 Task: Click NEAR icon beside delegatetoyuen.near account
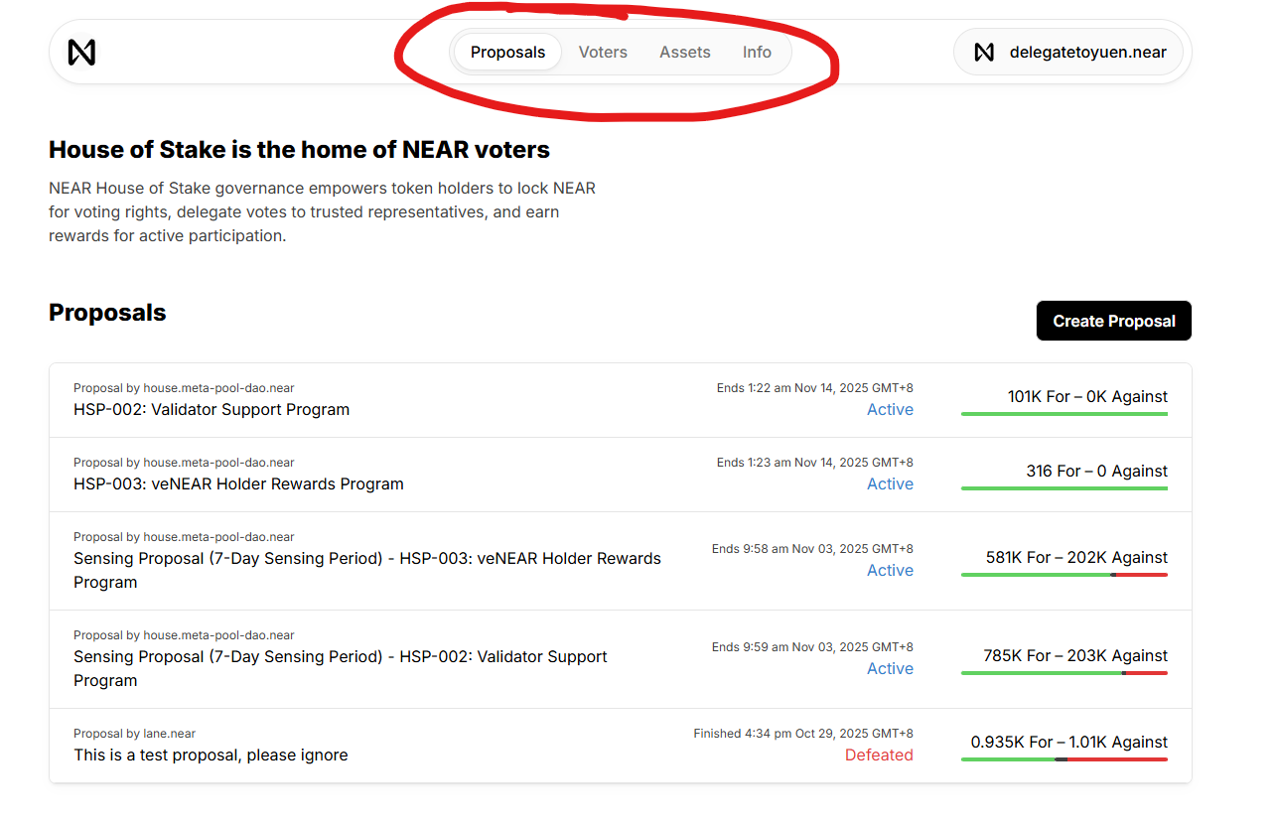coord(984,52)
